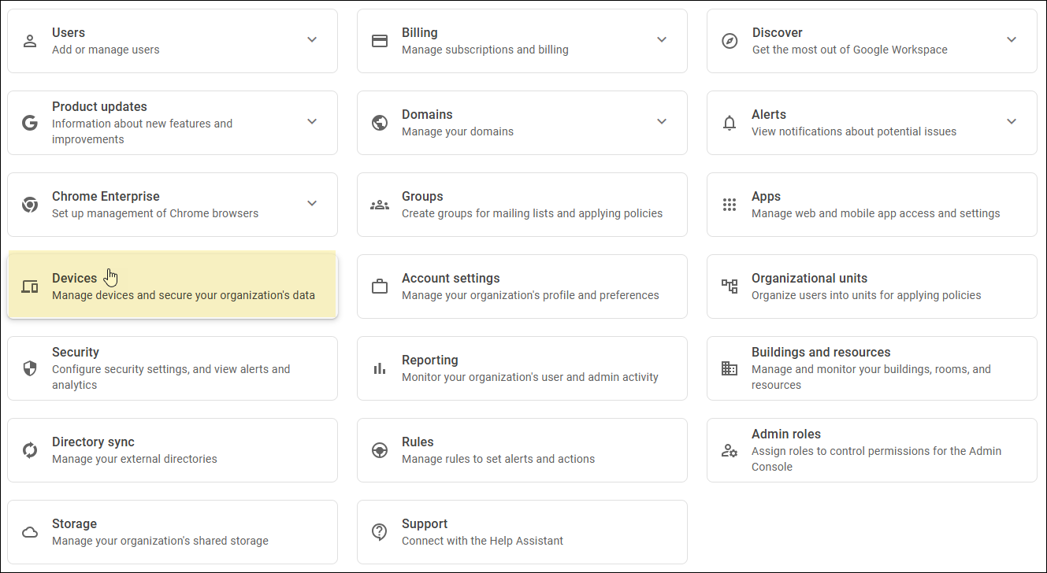The width and height of the screenshot is (1047, 573).
Task: Click the Domains globe icon
Action: (x=380, y=123)
